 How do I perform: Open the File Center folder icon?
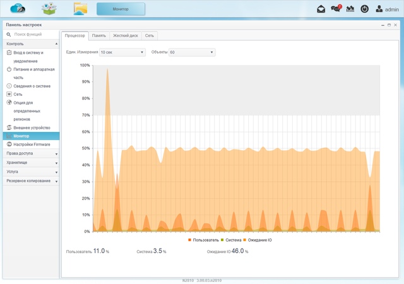tap(80, 9)
